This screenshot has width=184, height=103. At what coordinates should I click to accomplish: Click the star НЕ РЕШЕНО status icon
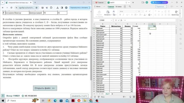(23, 96)
